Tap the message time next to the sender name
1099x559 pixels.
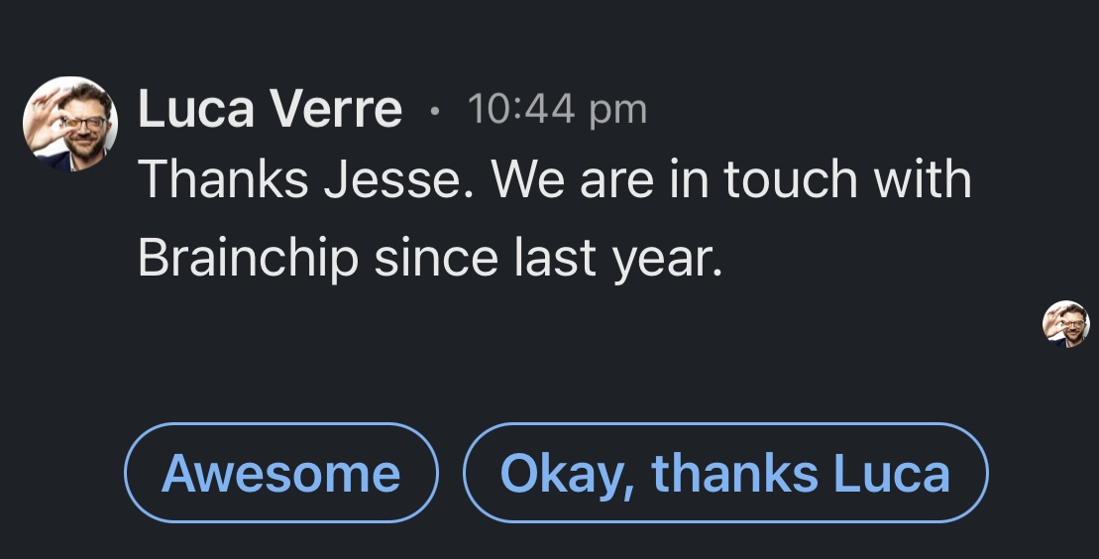coord(556,109)
